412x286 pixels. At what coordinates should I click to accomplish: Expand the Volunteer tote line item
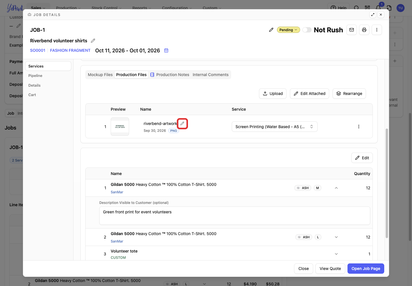[x=336, y=254]
